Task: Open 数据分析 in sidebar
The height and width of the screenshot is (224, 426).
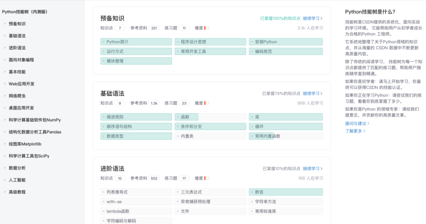Action: [17, 168]
